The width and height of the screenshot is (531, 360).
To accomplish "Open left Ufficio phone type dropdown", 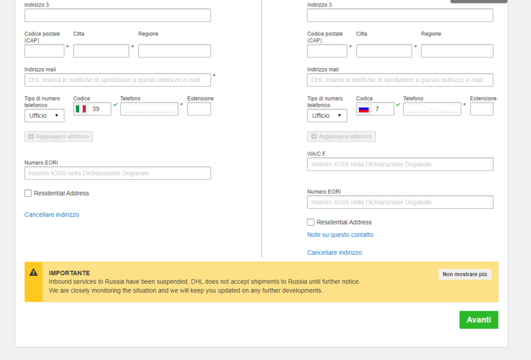I will coord(44,116).
